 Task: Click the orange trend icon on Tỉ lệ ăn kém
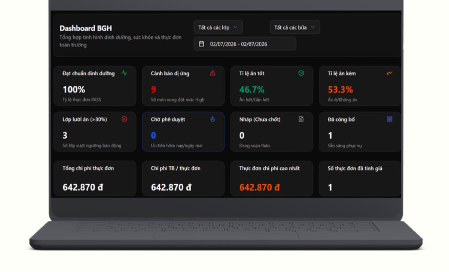pos(390,73)
